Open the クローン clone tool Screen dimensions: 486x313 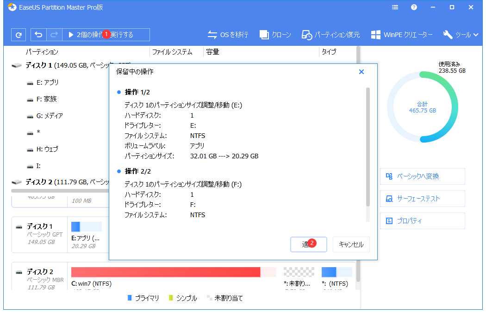(275, 35)
